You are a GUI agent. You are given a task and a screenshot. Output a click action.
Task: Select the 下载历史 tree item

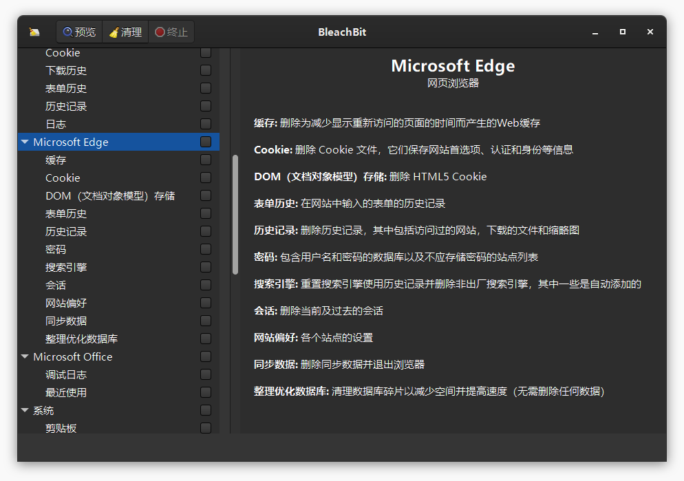(x=66, y=71)
